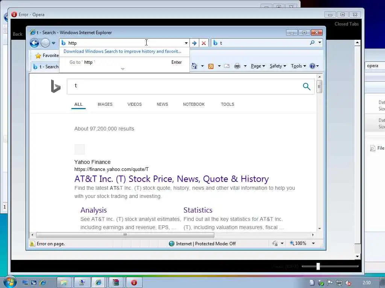Click the muted volume tray icon
Image resolution: width=385 pixels, height=288 pixels.
[348, 283]
